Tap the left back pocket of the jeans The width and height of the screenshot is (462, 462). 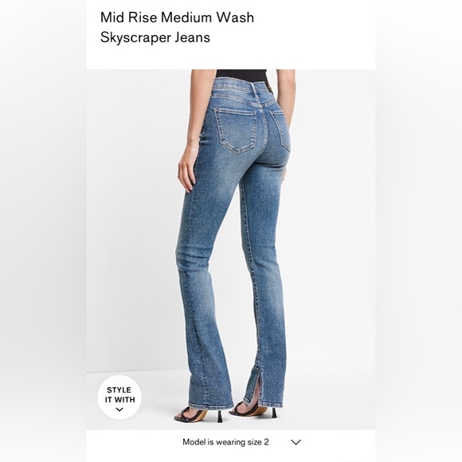[x=236, y=131]
